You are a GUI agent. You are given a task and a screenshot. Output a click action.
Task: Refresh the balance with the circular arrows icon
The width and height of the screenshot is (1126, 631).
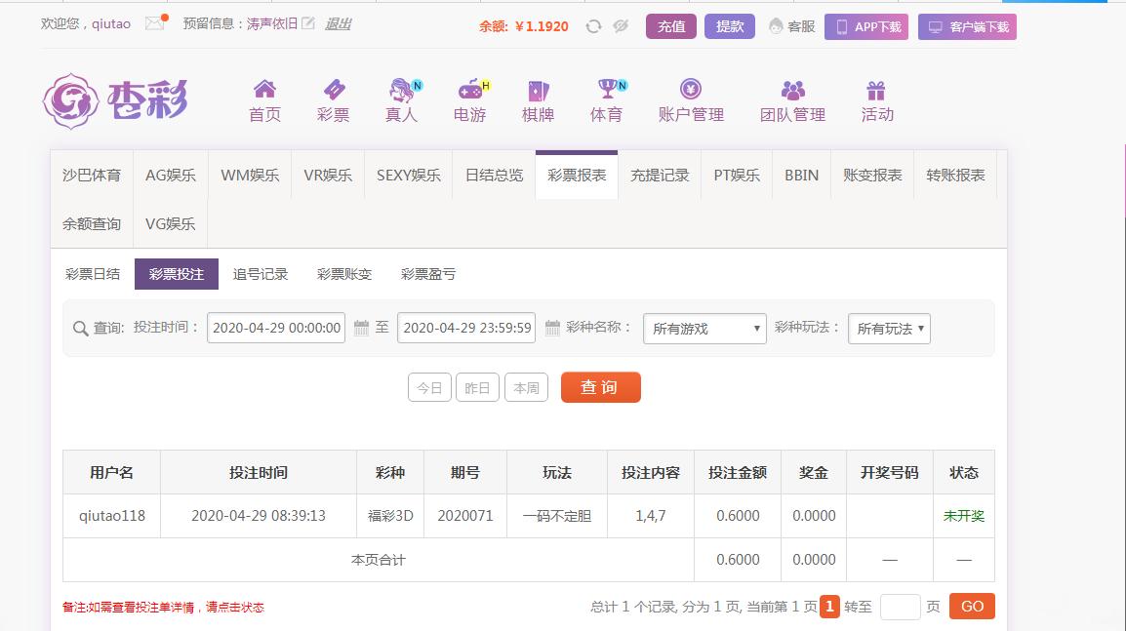593,26
